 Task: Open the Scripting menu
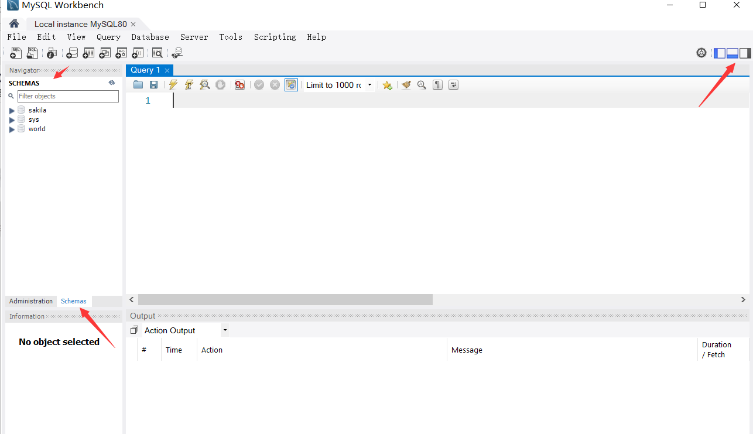click(x=275, y=37)
